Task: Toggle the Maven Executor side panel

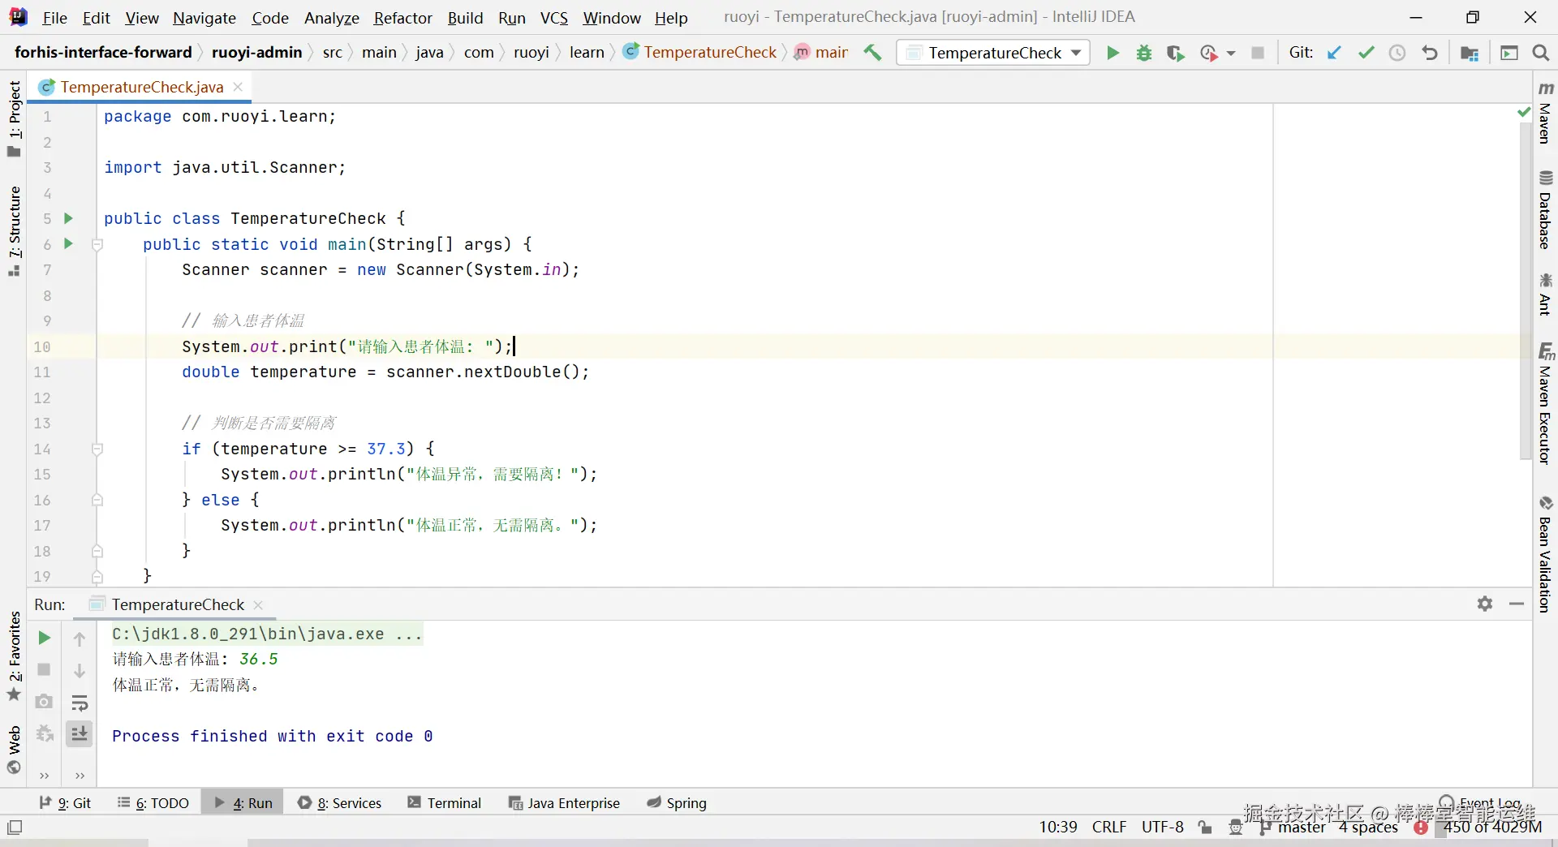Action: [x=1546, y=404]
